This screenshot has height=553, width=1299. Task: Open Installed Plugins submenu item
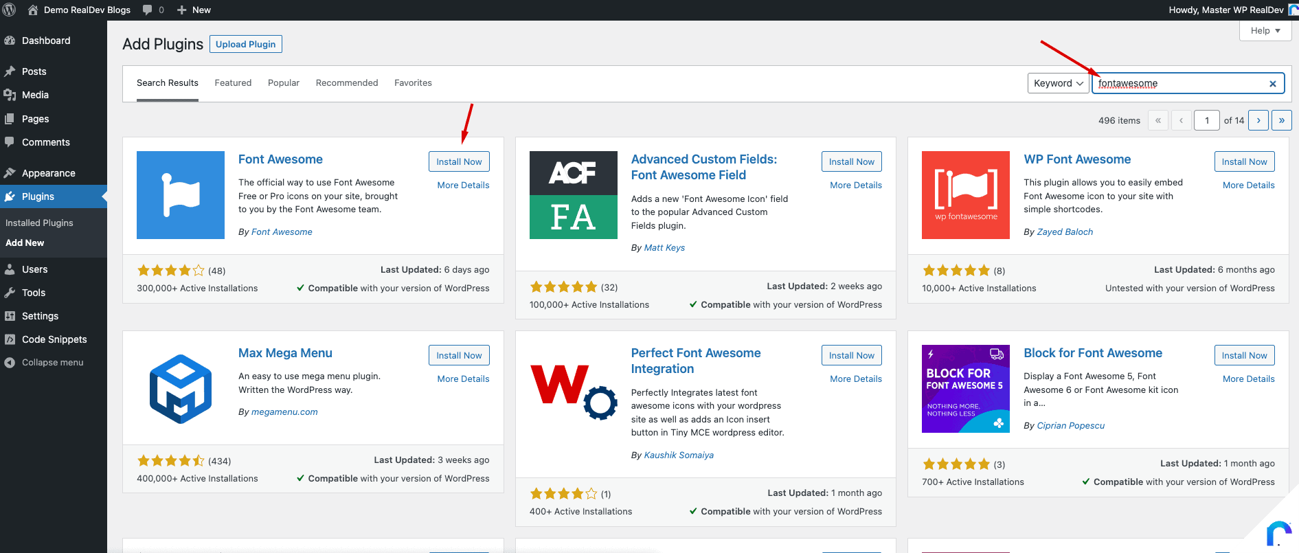(x=39, y=223)
